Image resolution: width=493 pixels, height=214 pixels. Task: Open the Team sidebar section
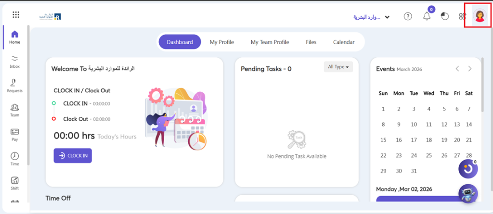(15, 110)
